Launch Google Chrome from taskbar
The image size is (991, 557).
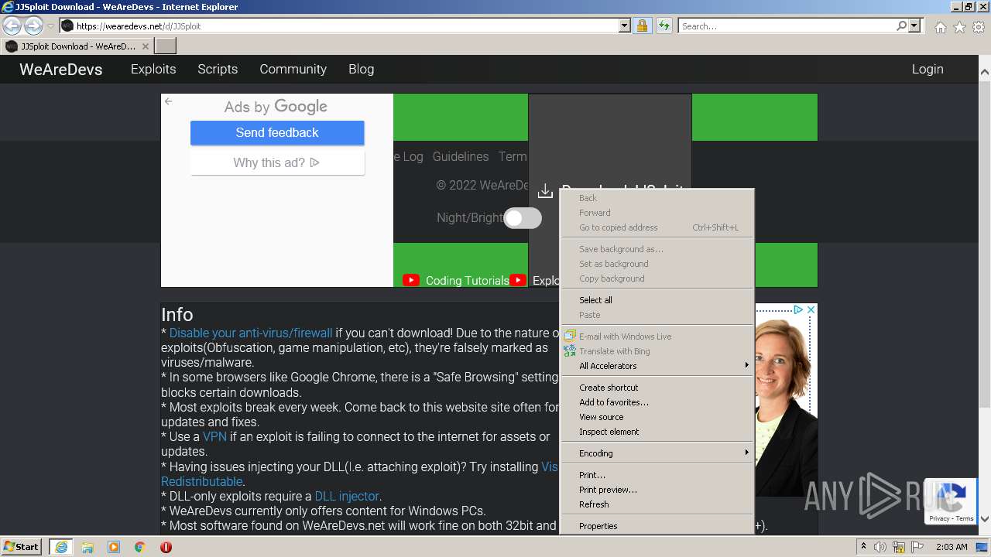(x=139, y=547)
